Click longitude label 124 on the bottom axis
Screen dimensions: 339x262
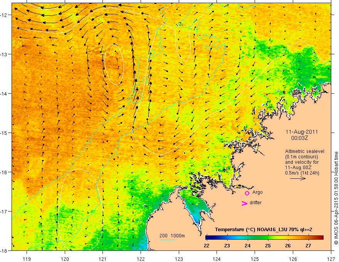(217, 259)
